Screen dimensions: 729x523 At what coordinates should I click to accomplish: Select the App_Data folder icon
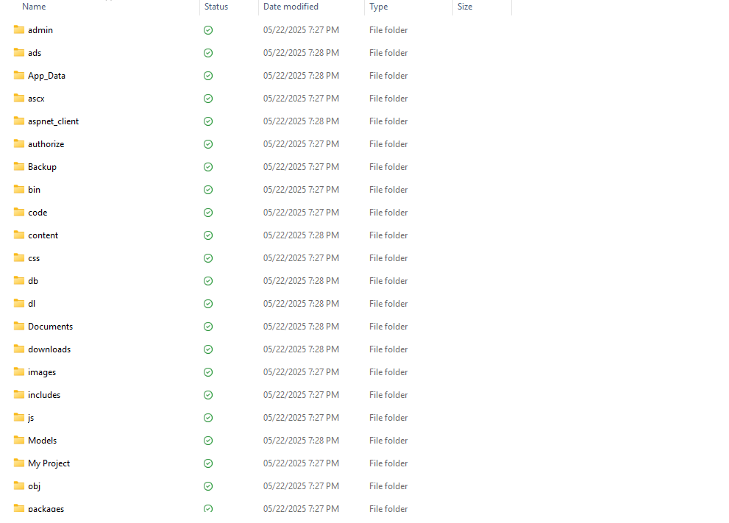tap(19, 76)
